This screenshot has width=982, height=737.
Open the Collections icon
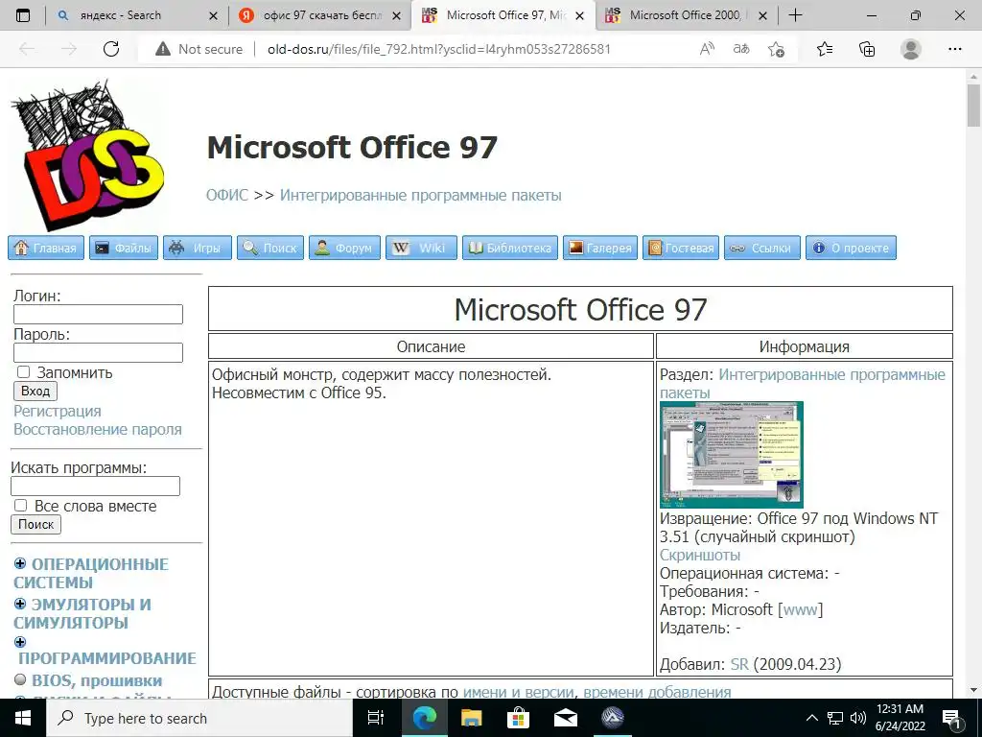[x=867, y=49]
